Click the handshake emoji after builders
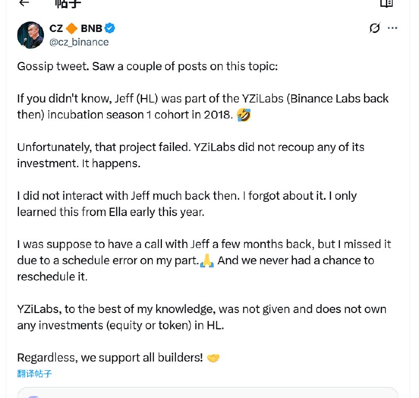 point(213,358)
